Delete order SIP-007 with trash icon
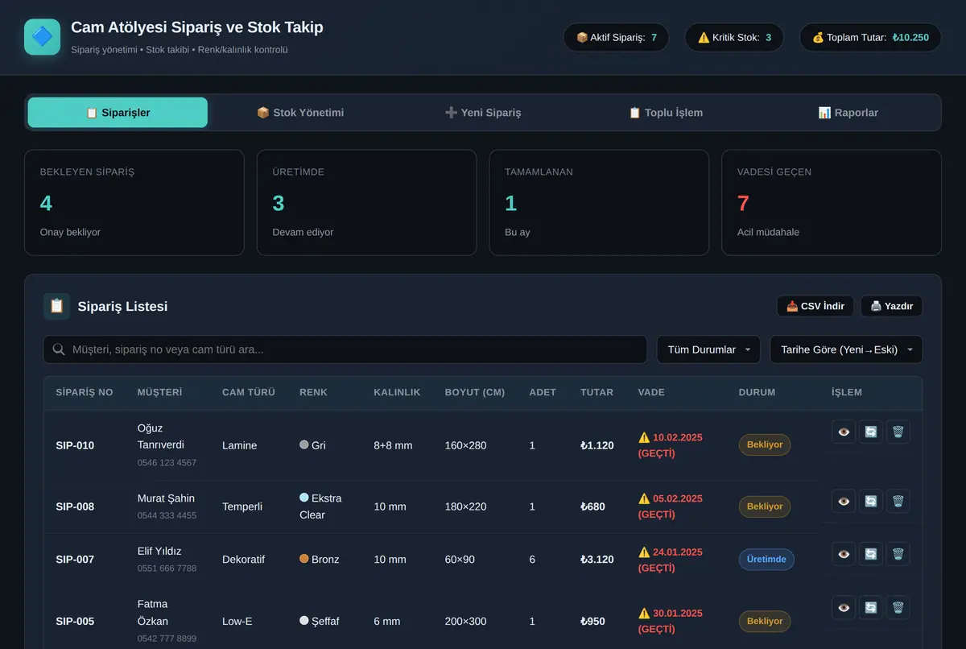Screen dimensions: 966x649 898,554
